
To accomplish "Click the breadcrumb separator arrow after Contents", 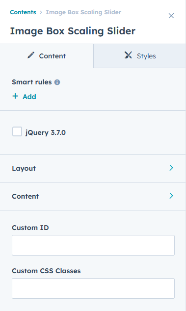I will (x=41, y=12).
